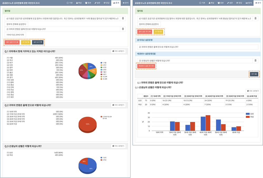Click Q.1 residence region pie chart
The width and height of the screenshot is (263, 178).
[x=88, y=71]
